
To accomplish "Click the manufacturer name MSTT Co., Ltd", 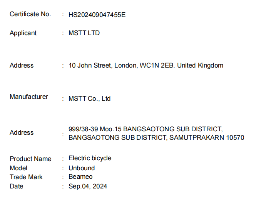I will (89, 99).
